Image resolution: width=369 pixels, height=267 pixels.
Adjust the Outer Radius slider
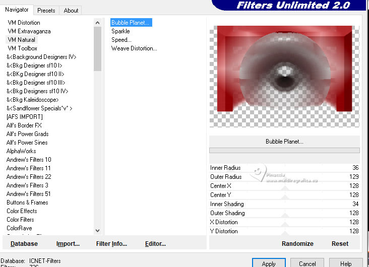pyautogui.click(x=284, y=177)
